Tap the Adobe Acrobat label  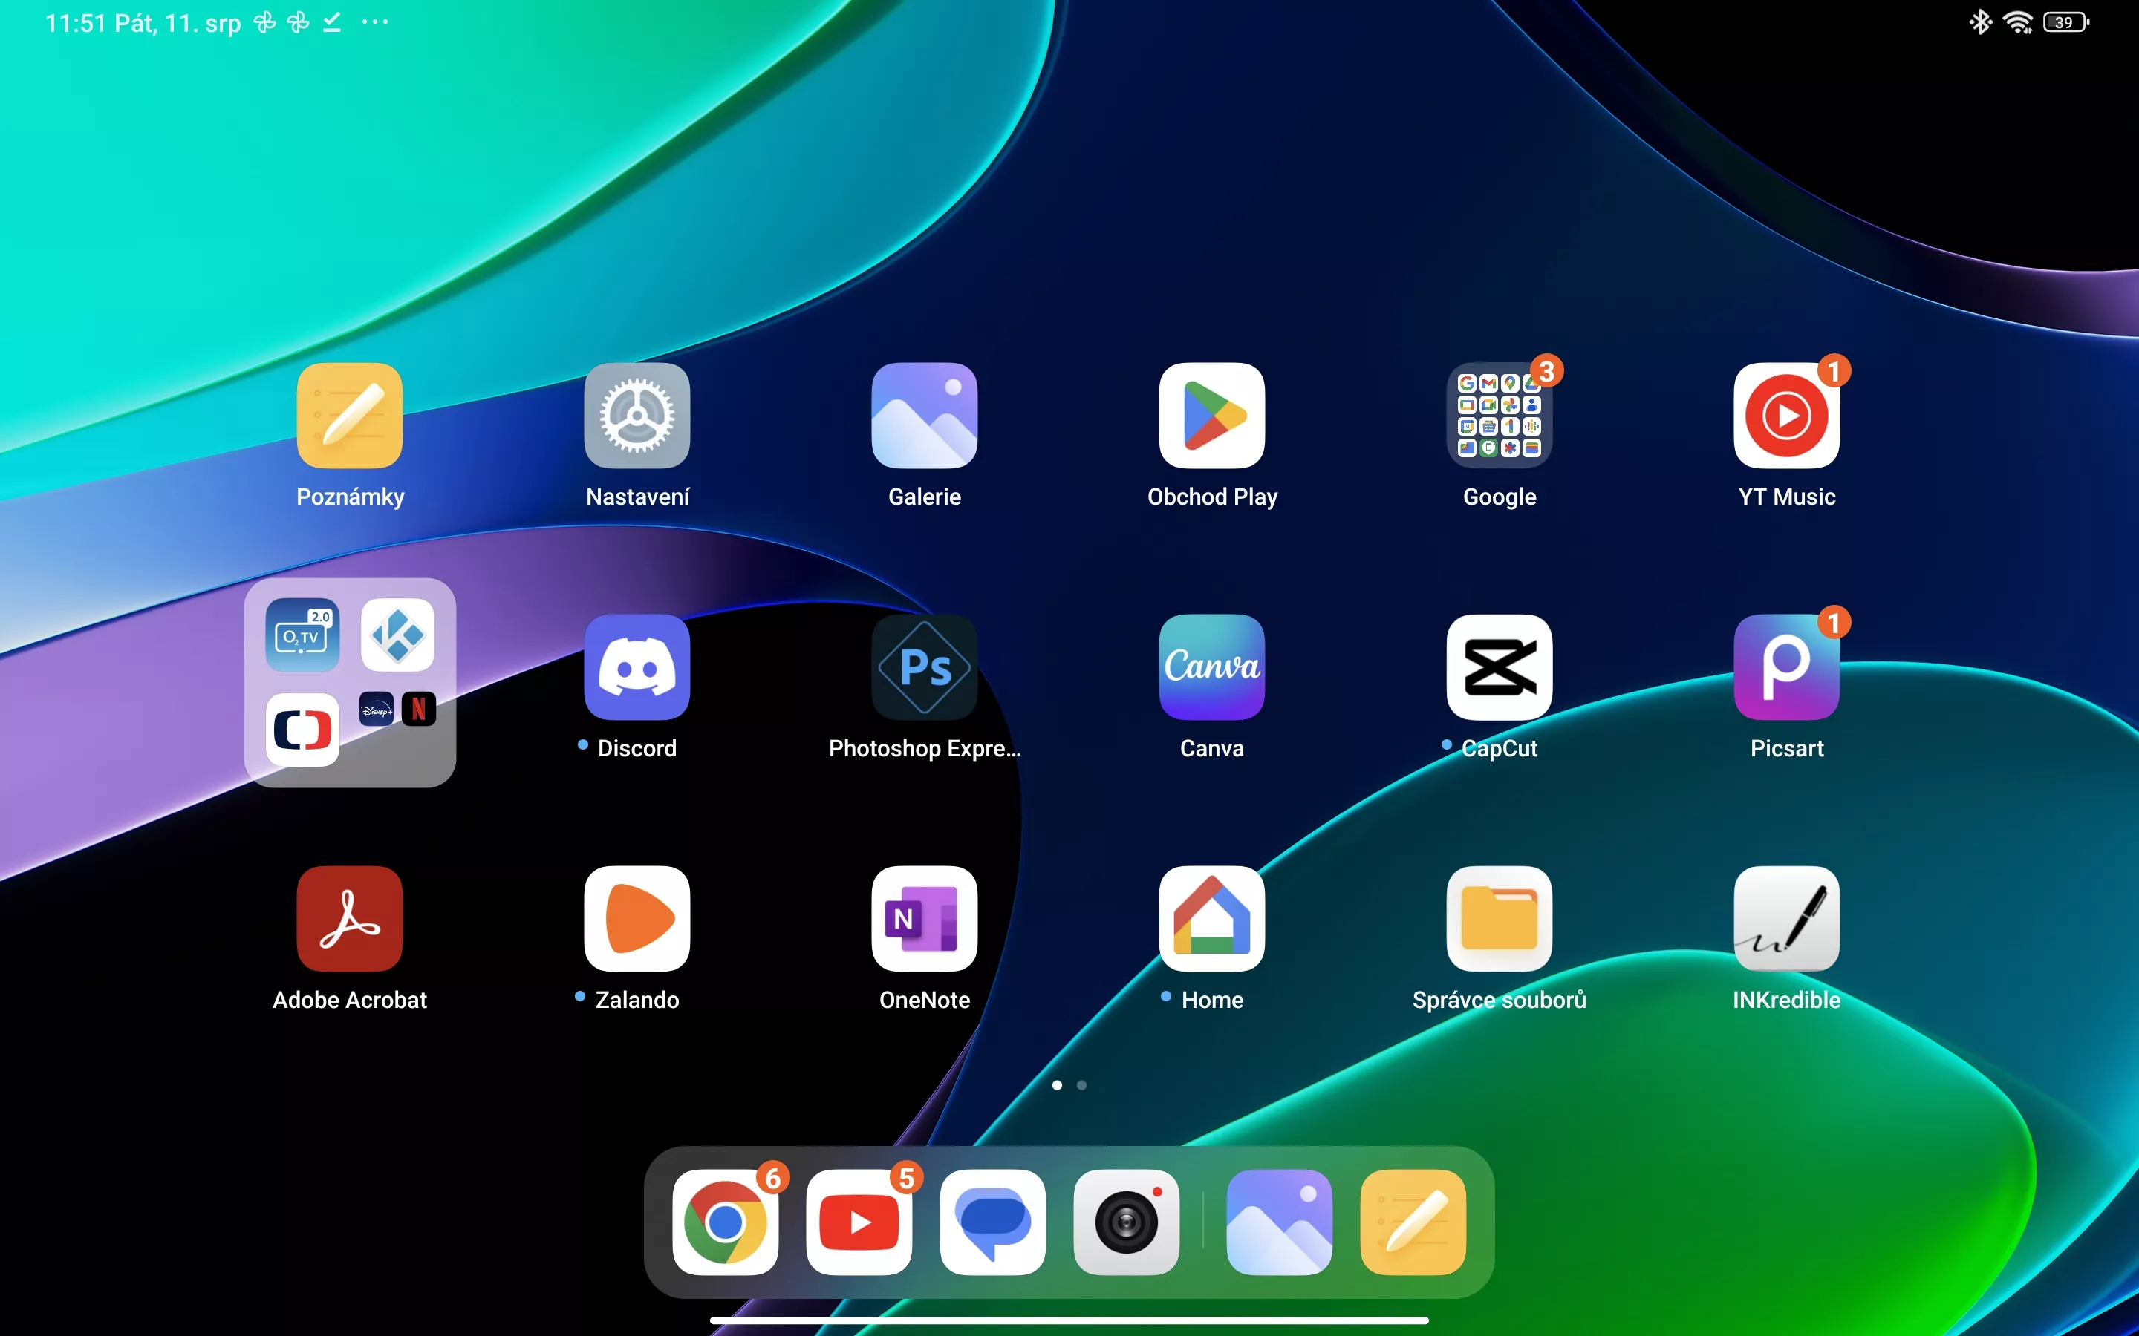tap(349, 1001)
